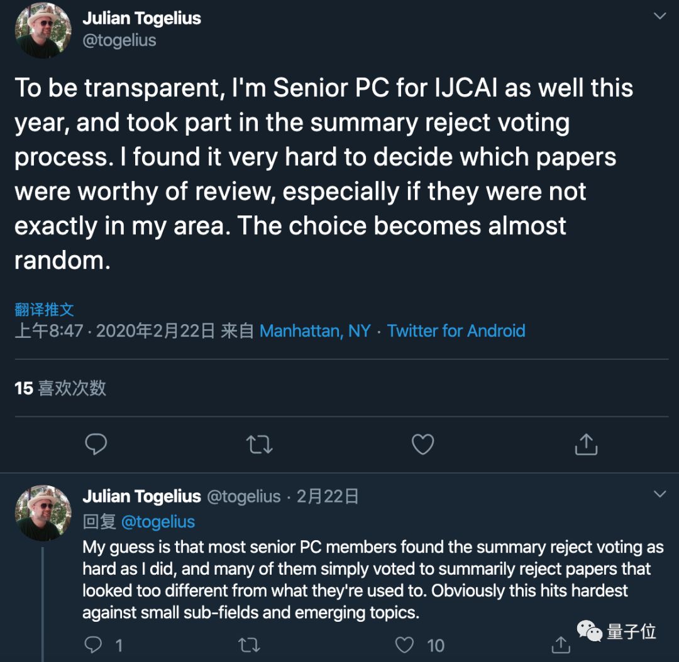Reply to the main tweet
This screenshot has height=662, width=679.
click(x=96, y=444)
